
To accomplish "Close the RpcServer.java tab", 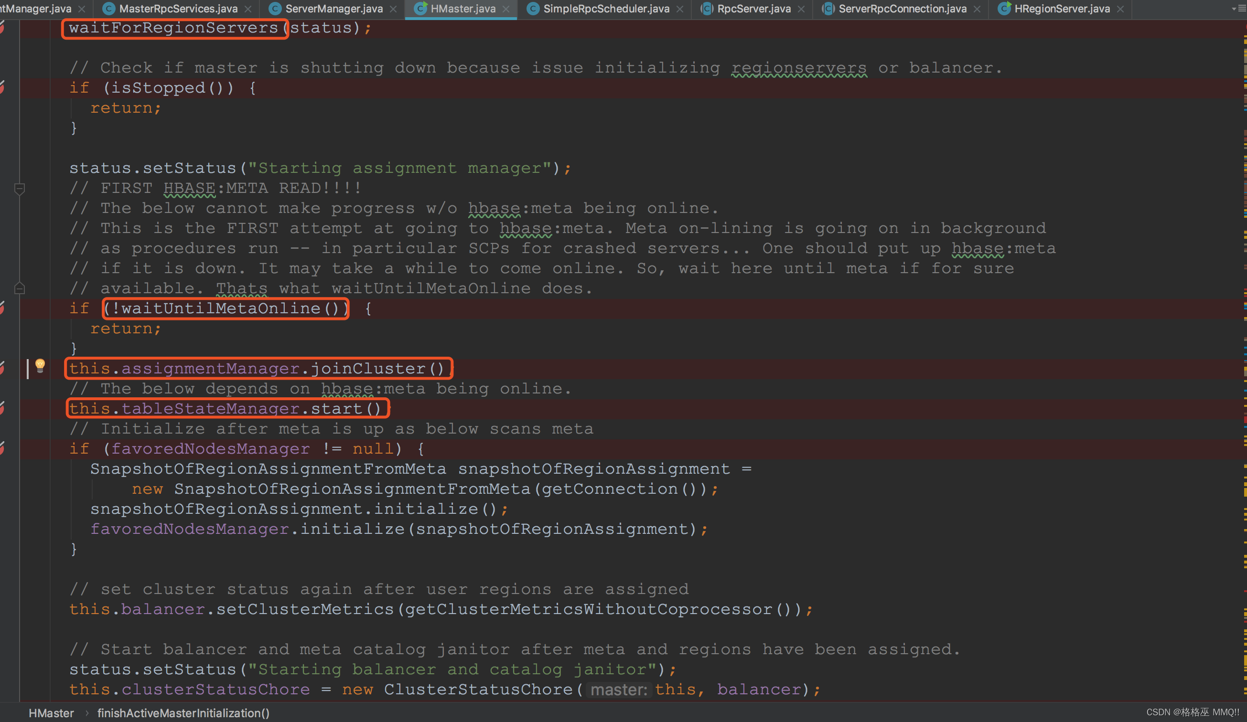I will (801, 9).
